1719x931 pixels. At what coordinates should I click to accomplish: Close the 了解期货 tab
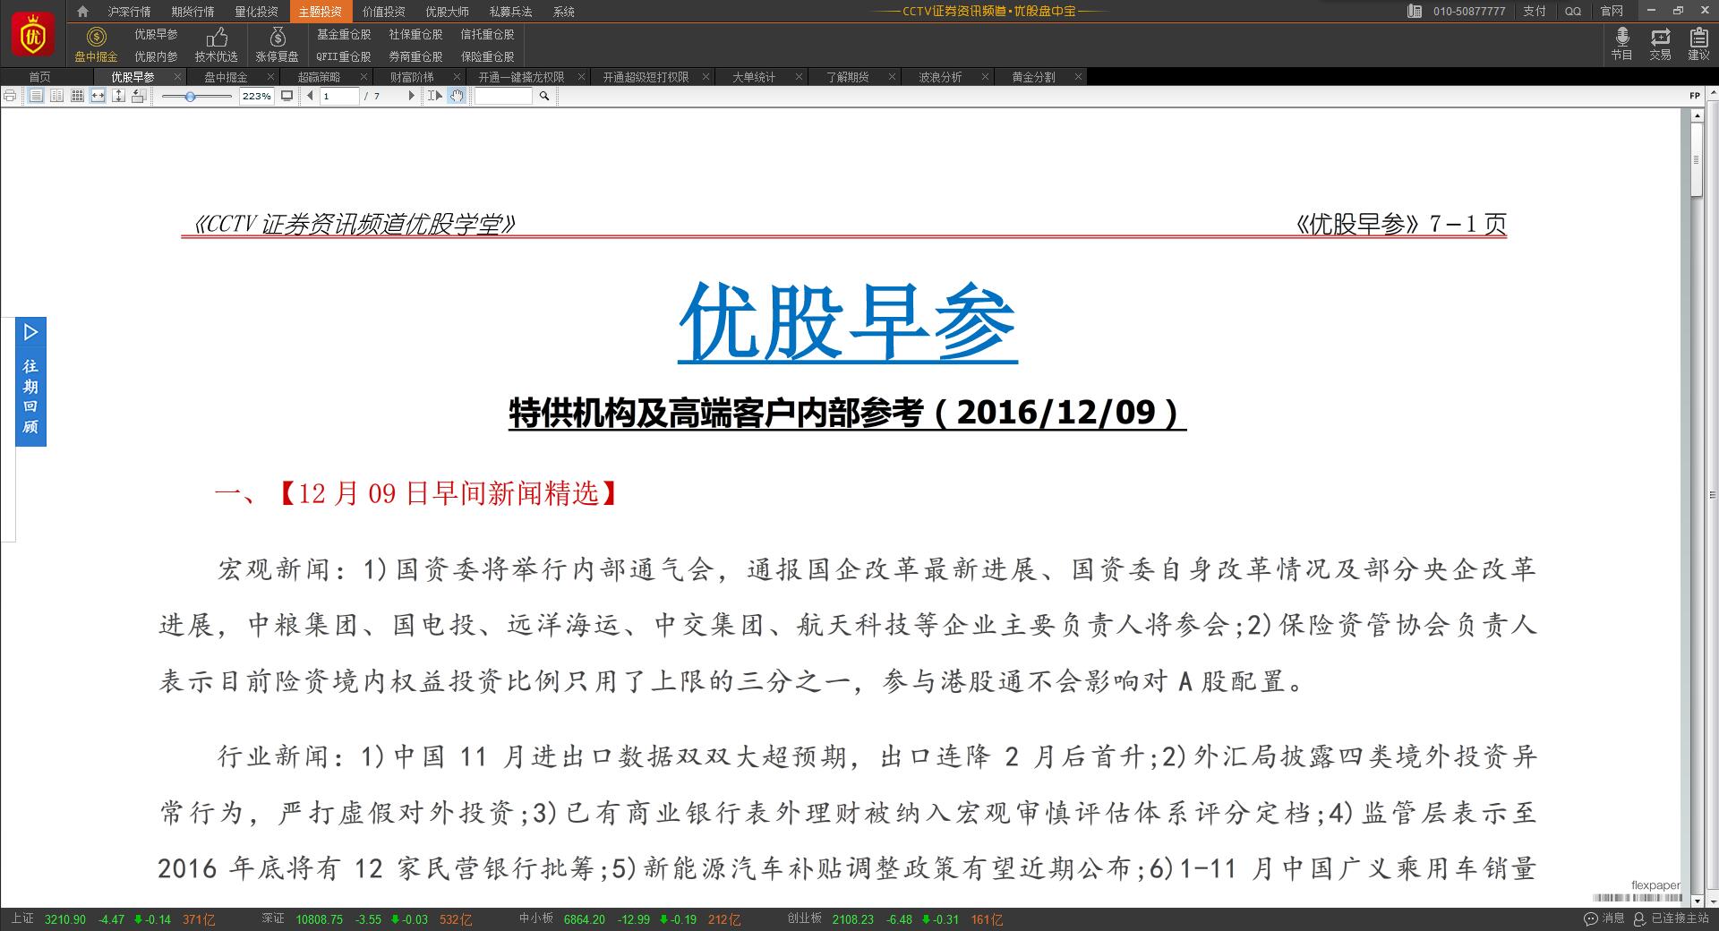(892, 77)
